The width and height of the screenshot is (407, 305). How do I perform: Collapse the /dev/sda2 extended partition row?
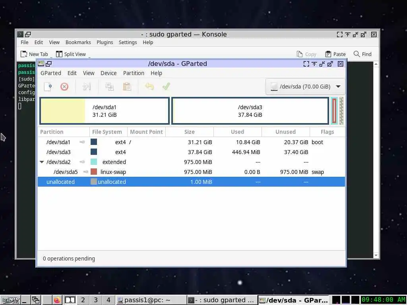42,162
